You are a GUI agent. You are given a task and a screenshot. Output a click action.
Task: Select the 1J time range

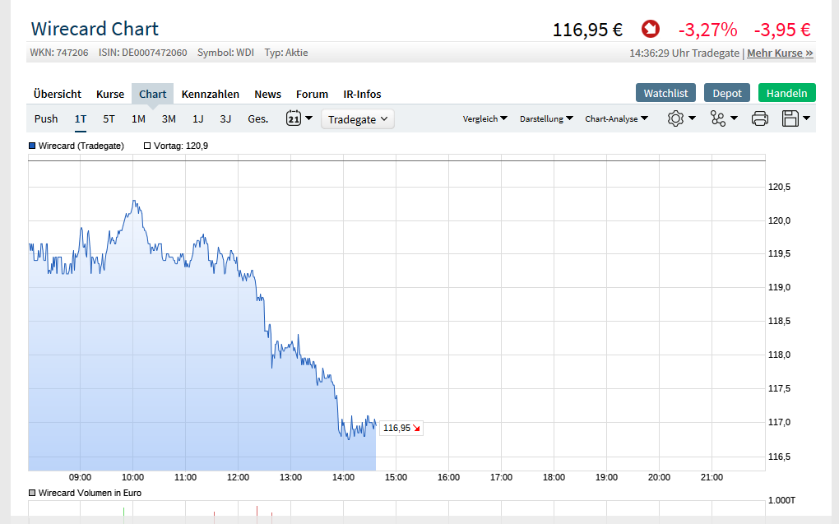[198, 118]
